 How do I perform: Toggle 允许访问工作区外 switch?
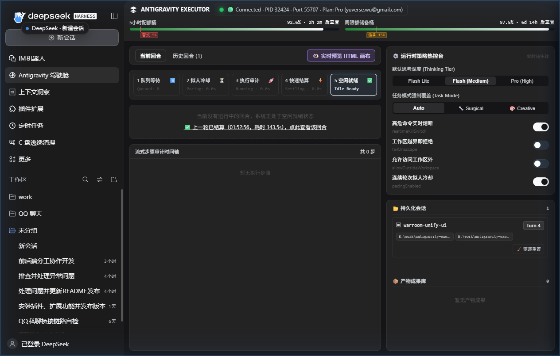(541, 164)
